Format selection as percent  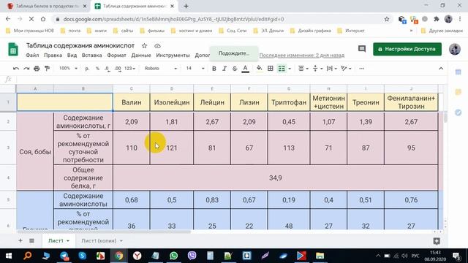tap(97, 69)
